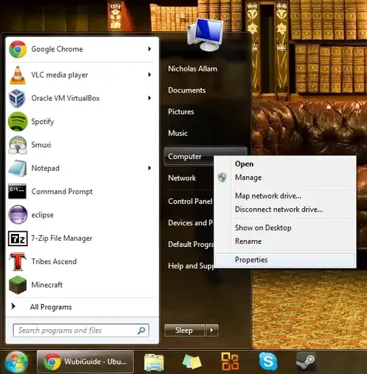Click the Sleep button
This screenshot has height=374, width=367.
pyautogui.click(x=185, y=330)
